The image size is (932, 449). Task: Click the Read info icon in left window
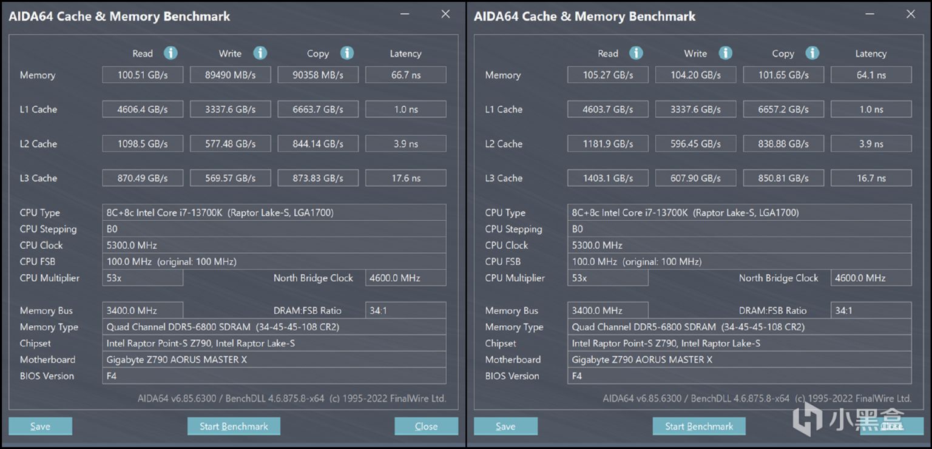[x=171, y=53]
